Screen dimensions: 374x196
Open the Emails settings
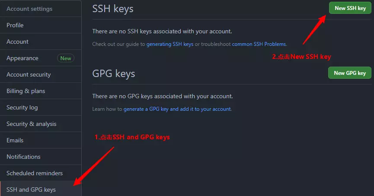tap(15, 140)
